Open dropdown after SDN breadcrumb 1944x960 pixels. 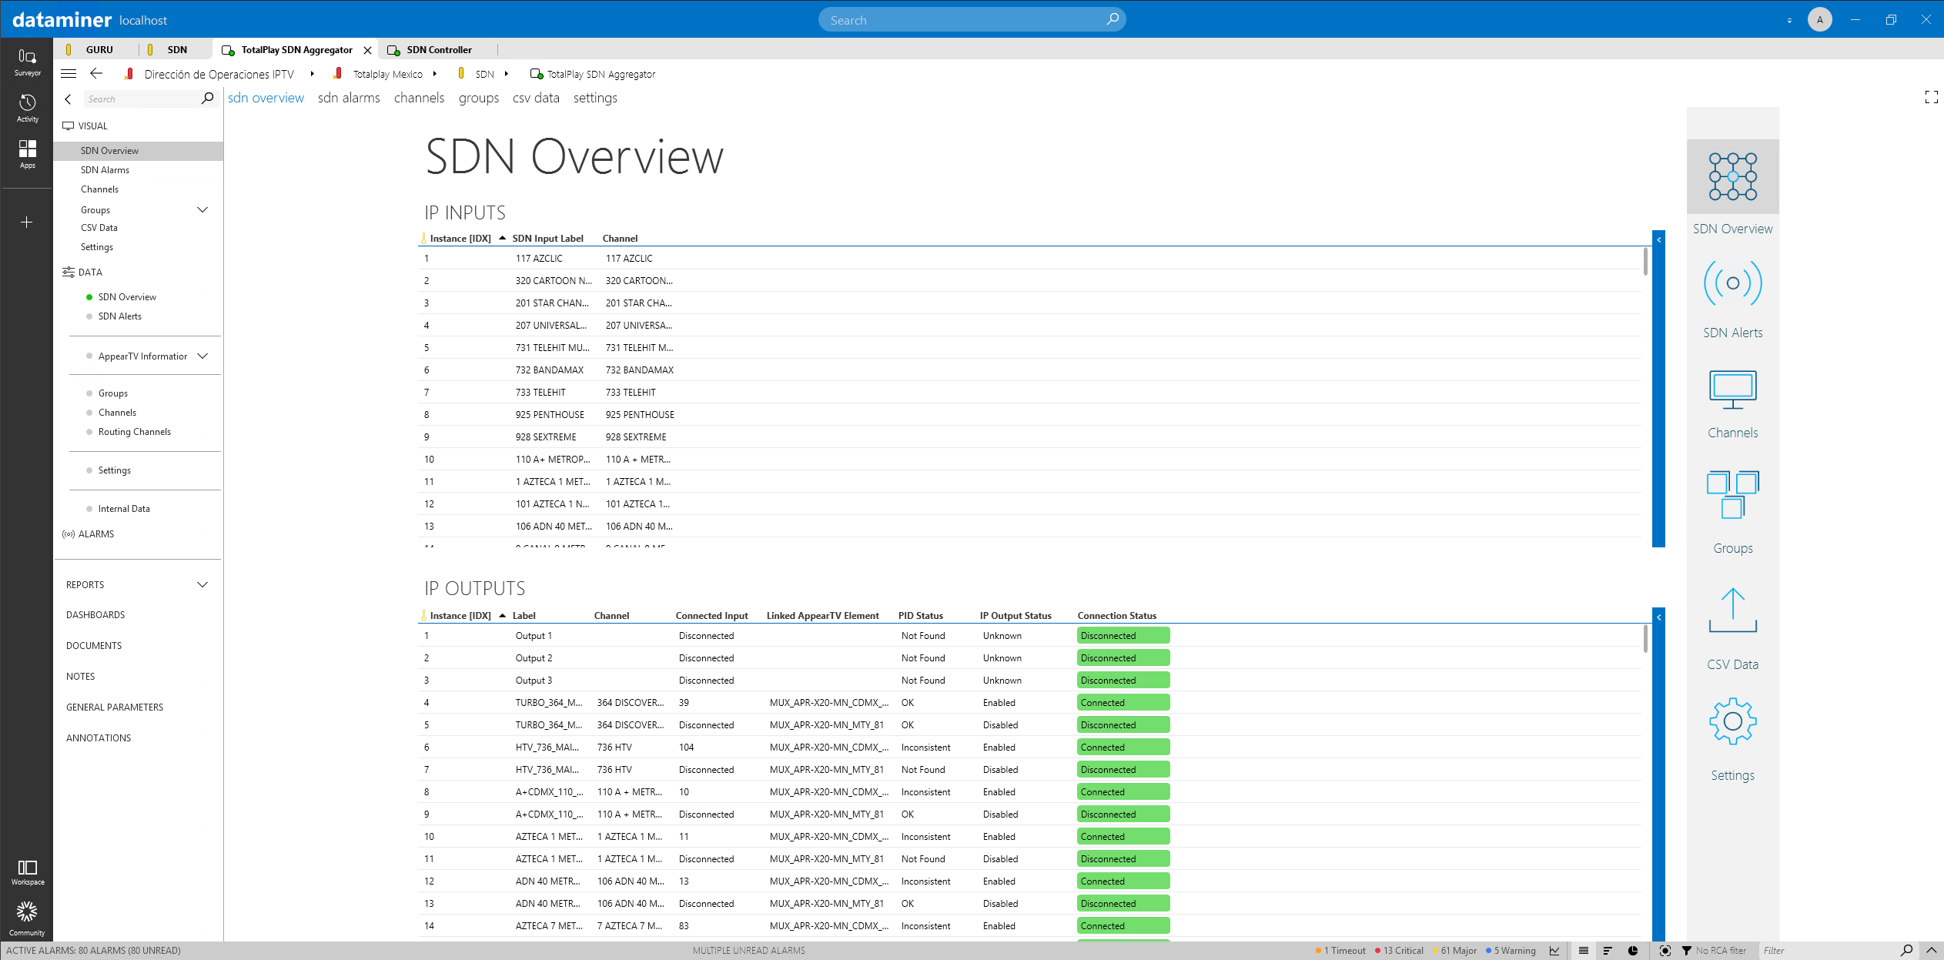[x=506, y=74]
